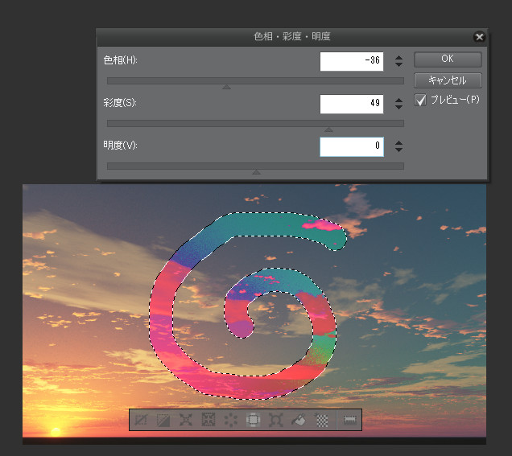Viewport: 512px width, 456px height.
Task: Decrease 明度(V) value with down arrow
Action: click(x=398, y=150)
